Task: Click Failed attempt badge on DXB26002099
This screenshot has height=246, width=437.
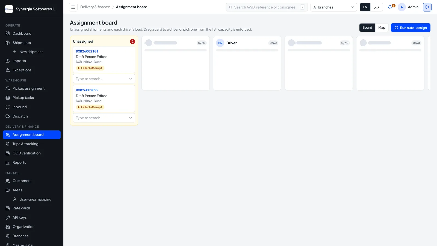Action: [x=90, y=107]
